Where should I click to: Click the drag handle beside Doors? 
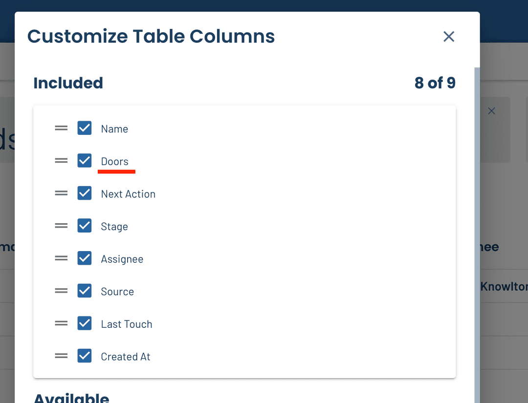tap(61, 161)
